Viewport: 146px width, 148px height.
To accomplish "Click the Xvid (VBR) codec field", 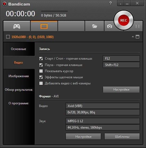I will point(103,106).
